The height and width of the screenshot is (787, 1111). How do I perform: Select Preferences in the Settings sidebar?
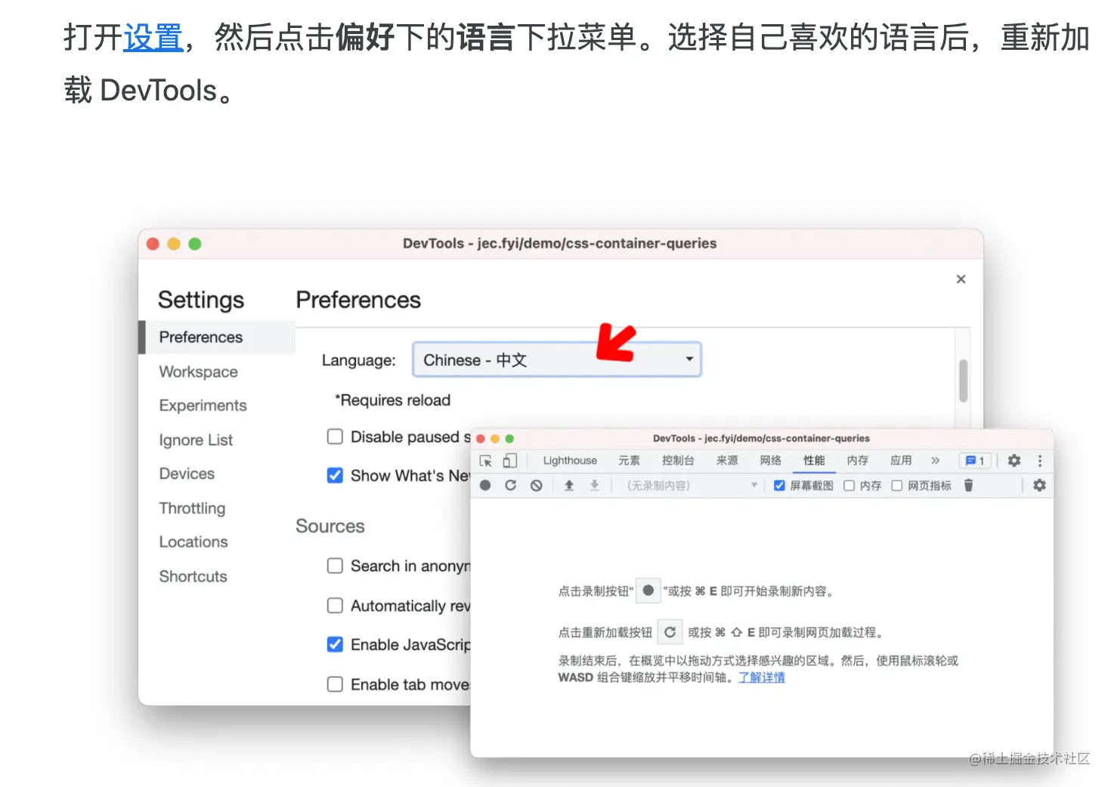(x=217, y=337)
